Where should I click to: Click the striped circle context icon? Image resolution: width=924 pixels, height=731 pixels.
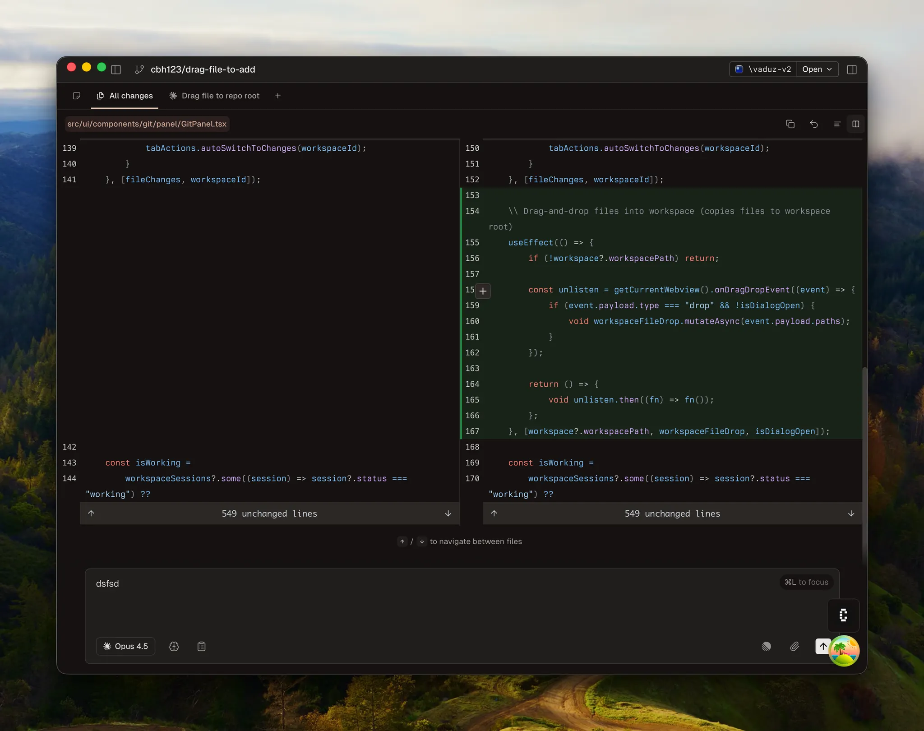[766, 647]
